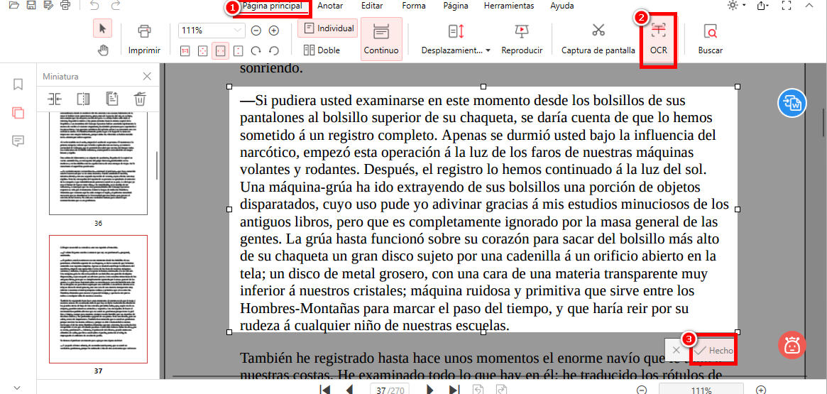This screenshot has width=827, height=394.
Task: Open the comments panel in sidebar
Action: click(18, 141)
